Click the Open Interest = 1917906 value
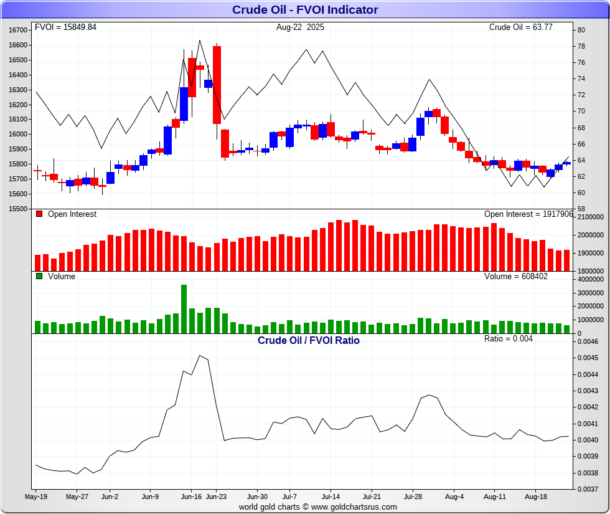Screen dimensions: 610x514 [x=528, y=214]
